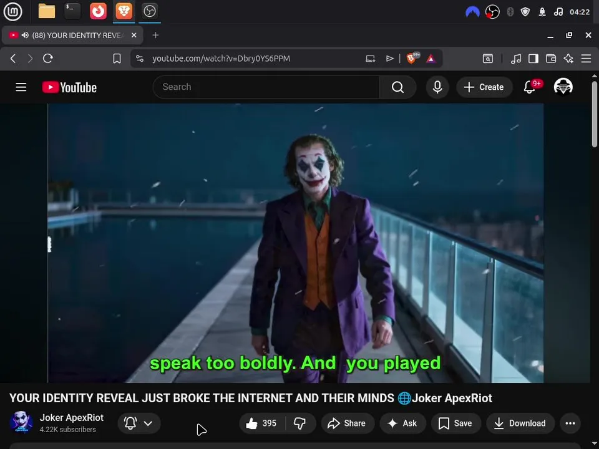599x449 pixels.
Task: Launch the Terminal from the taskbar
Action: 72,11
